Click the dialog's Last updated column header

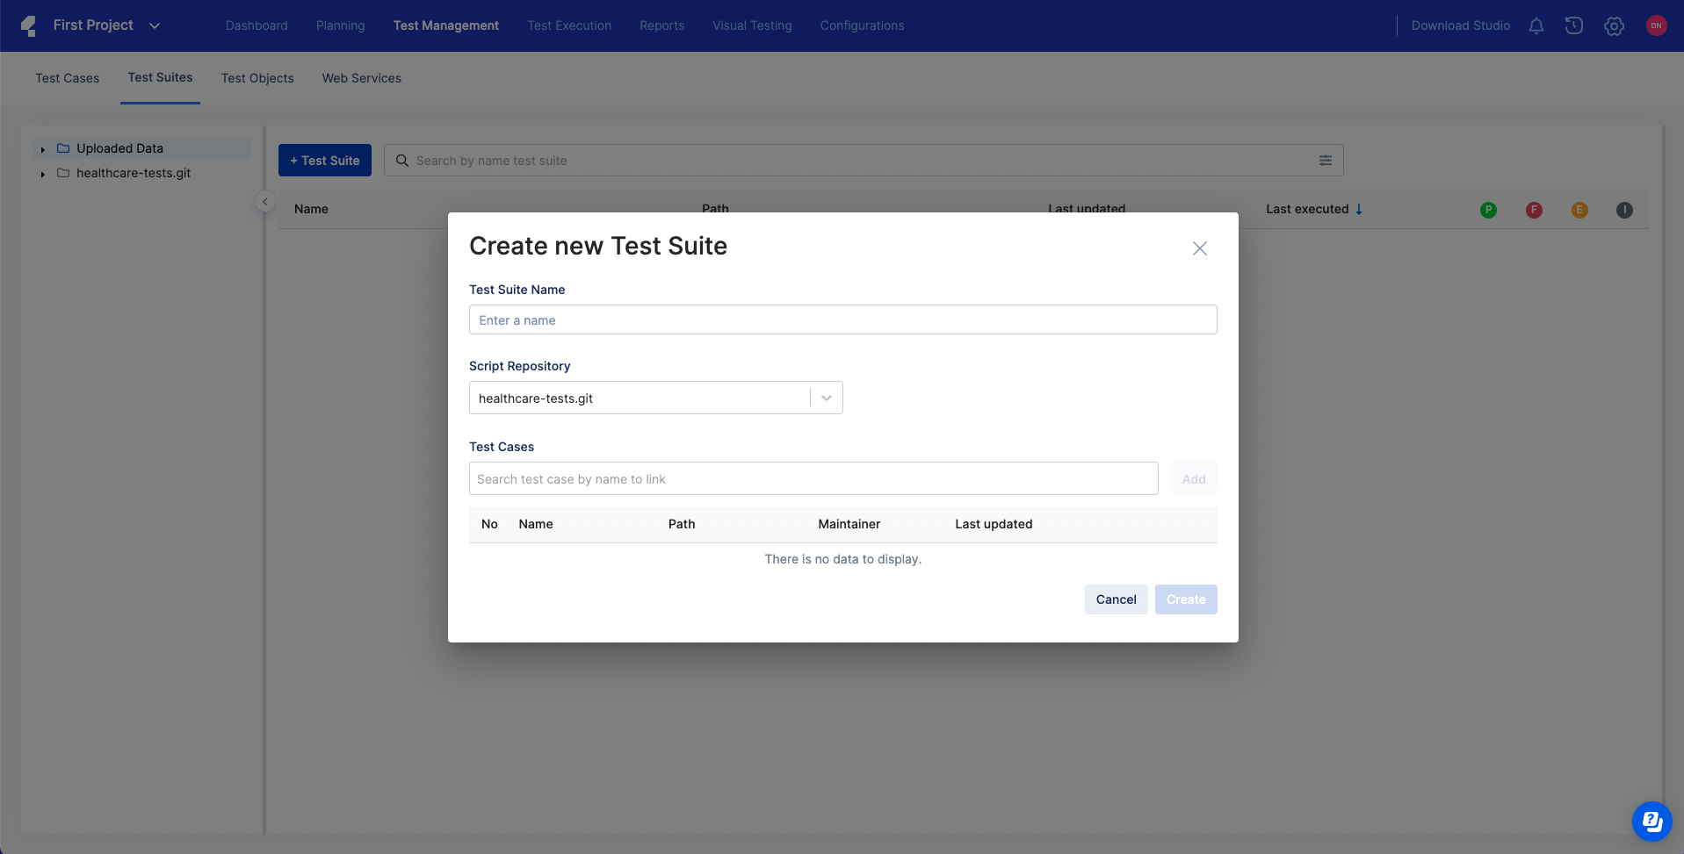994,524
